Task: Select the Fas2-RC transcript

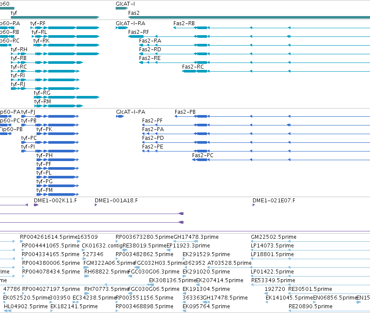Action: click(x=276, y=71)
